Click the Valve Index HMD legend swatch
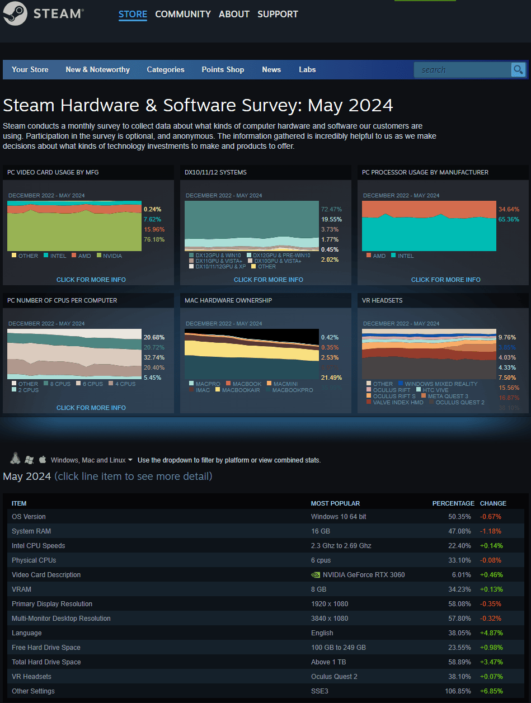The height and width of the screenshot is (703, 531). (x=369, y=402)
